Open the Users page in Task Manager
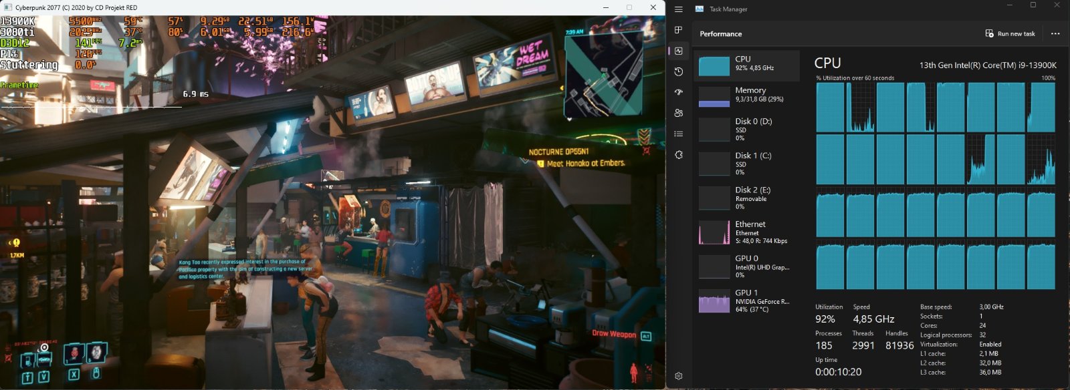 tap(678, 113)
